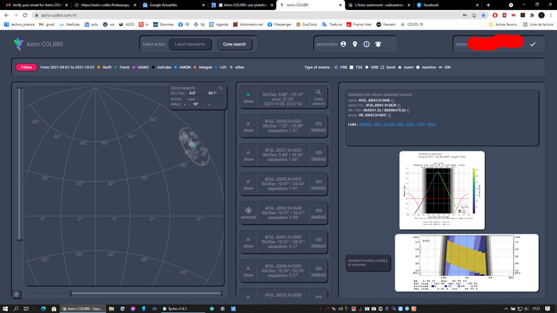Open Windows Start menu
The height and width of the screenshot is (313, 557).
(5, 309)
